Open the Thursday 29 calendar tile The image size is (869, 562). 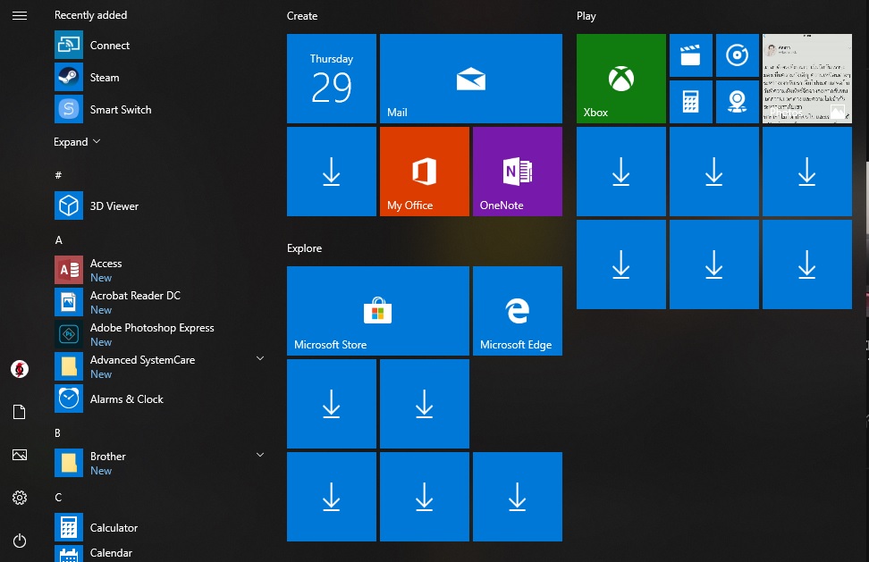[x=332, y=79]
